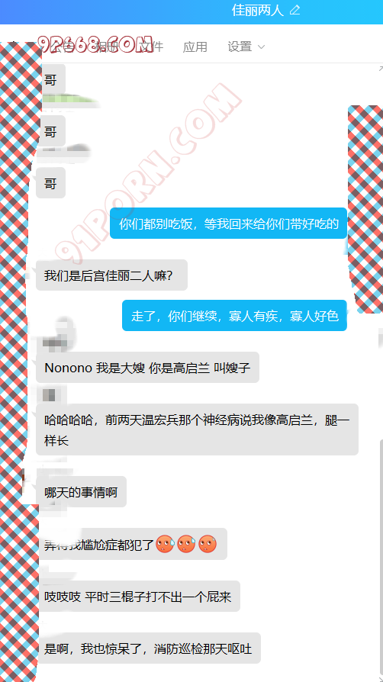
Task: Switch to the 文件 tab
Action: pos(152,47)
